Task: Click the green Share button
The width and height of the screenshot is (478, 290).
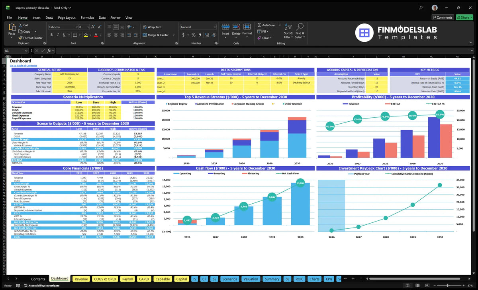Action: tap(464, 18)
